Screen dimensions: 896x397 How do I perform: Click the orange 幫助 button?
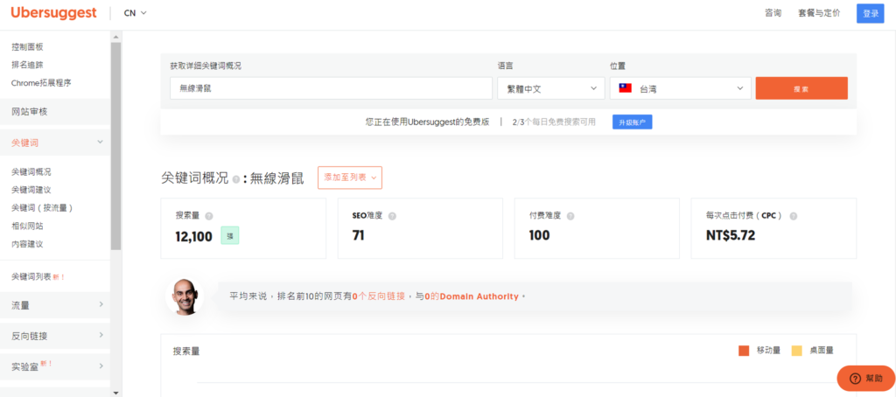tap(865, 378)
